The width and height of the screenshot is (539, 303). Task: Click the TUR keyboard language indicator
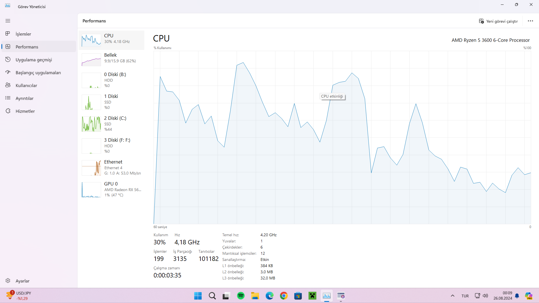(x=465, y=296)
